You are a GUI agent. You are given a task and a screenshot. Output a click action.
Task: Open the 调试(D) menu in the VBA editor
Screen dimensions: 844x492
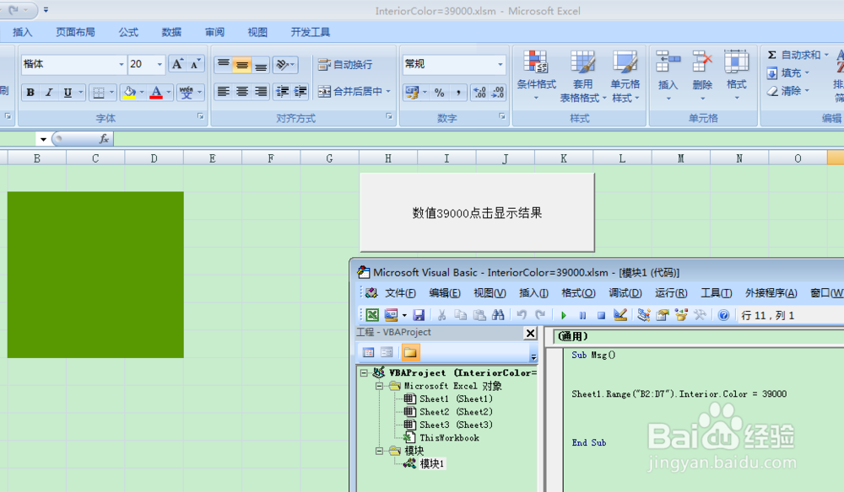[x=625, y=293]
